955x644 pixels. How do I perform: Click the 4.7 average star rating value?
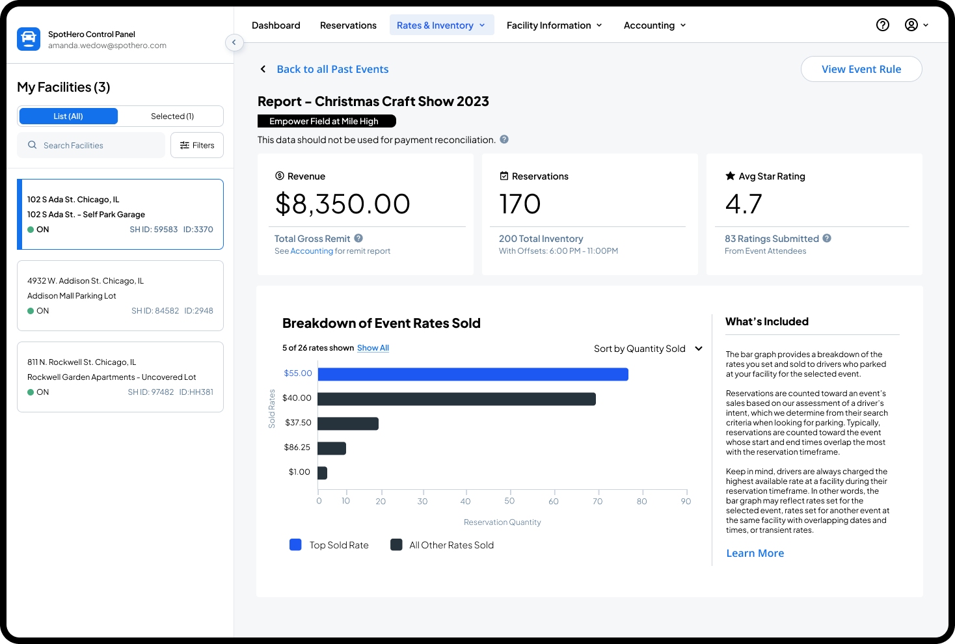coord(744,204)
